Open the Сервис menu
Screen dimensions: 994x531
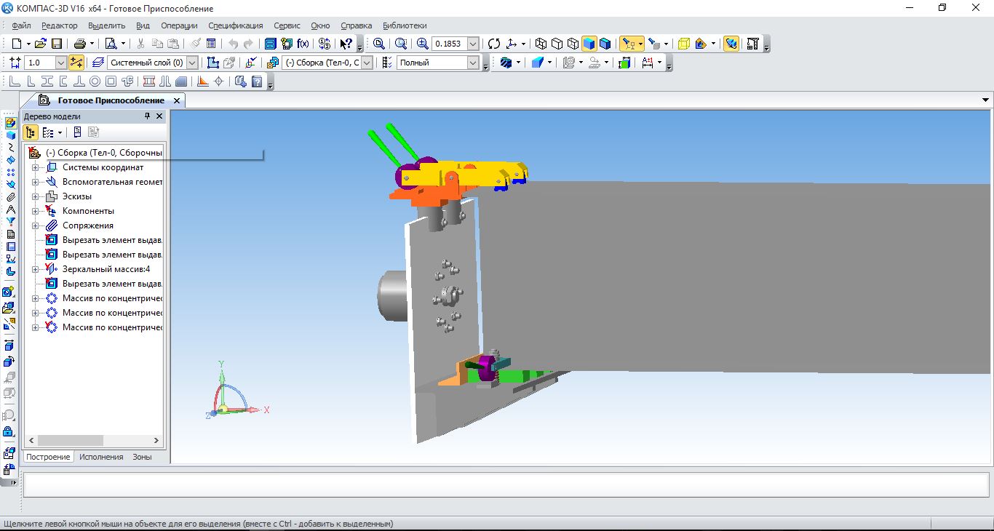(x=287, y=25)
